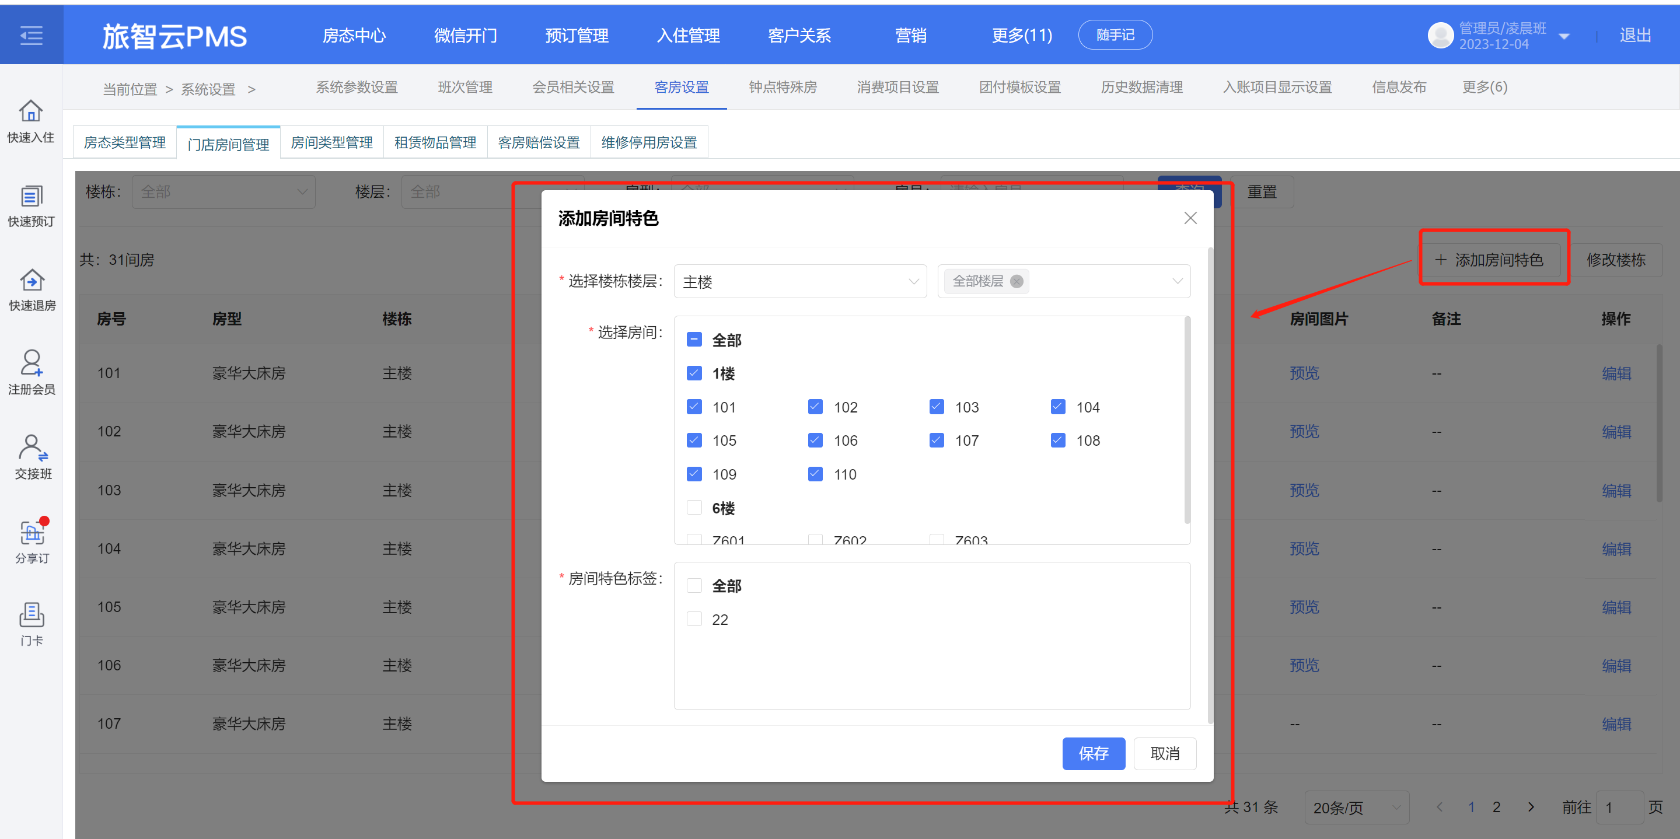Expand the 更多(6) settings menu
1680x839 pixels.
[x=1485, y=87]
